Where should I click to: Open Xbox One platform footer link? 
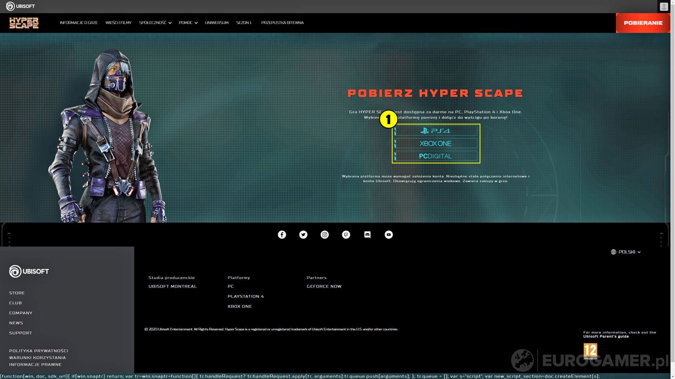pos(240,306)
